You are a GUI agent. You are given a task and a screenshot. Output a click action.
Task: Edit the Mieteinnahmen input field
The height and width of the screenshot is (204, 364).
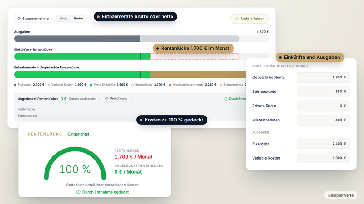tap(323, 120)
